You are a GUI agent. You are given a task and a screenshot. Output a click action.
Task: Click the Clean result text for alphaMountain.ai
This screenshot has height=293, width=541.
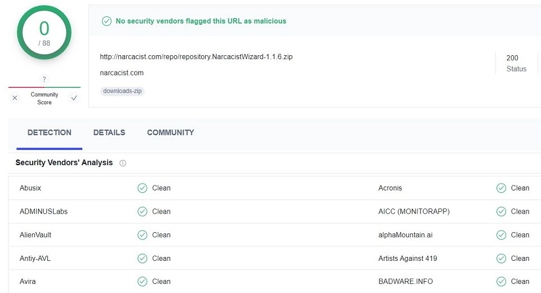click(x=520, y=235)
